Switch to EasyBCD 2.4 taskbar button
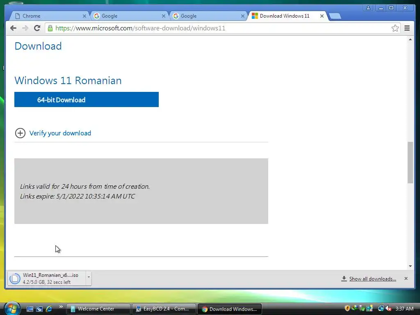This screenshot has width=420, height=315. [164, 309]
